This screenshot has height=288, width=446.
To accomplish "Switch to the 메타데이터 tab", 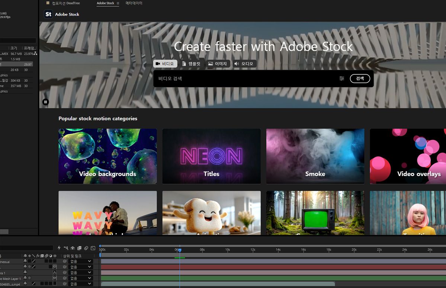I will click(134, 3).
